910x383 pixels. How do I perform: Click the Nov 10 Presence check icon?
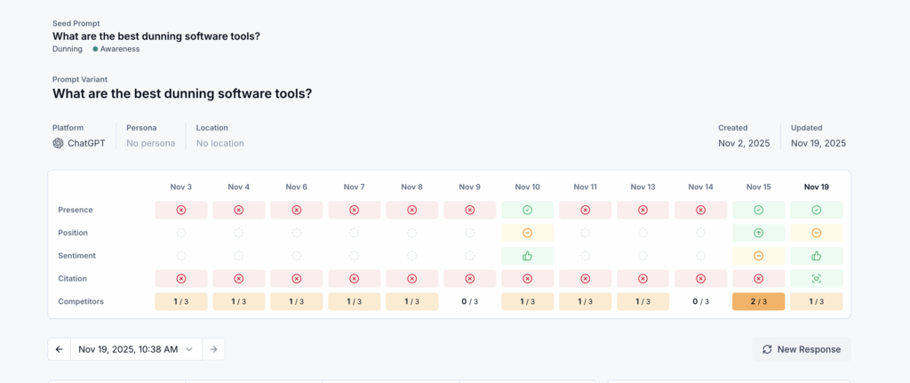tap(527, 210)
